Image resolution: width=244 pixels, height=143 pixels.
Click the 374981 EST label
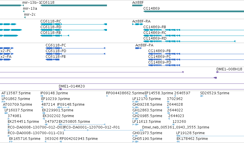coord(14,116)
